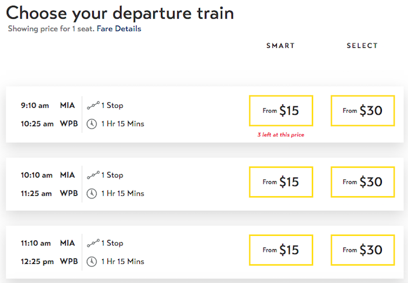408x283 pixels.
Task: Click the stops route icon on the 11:10 am train
Action: tap(93, 243)
